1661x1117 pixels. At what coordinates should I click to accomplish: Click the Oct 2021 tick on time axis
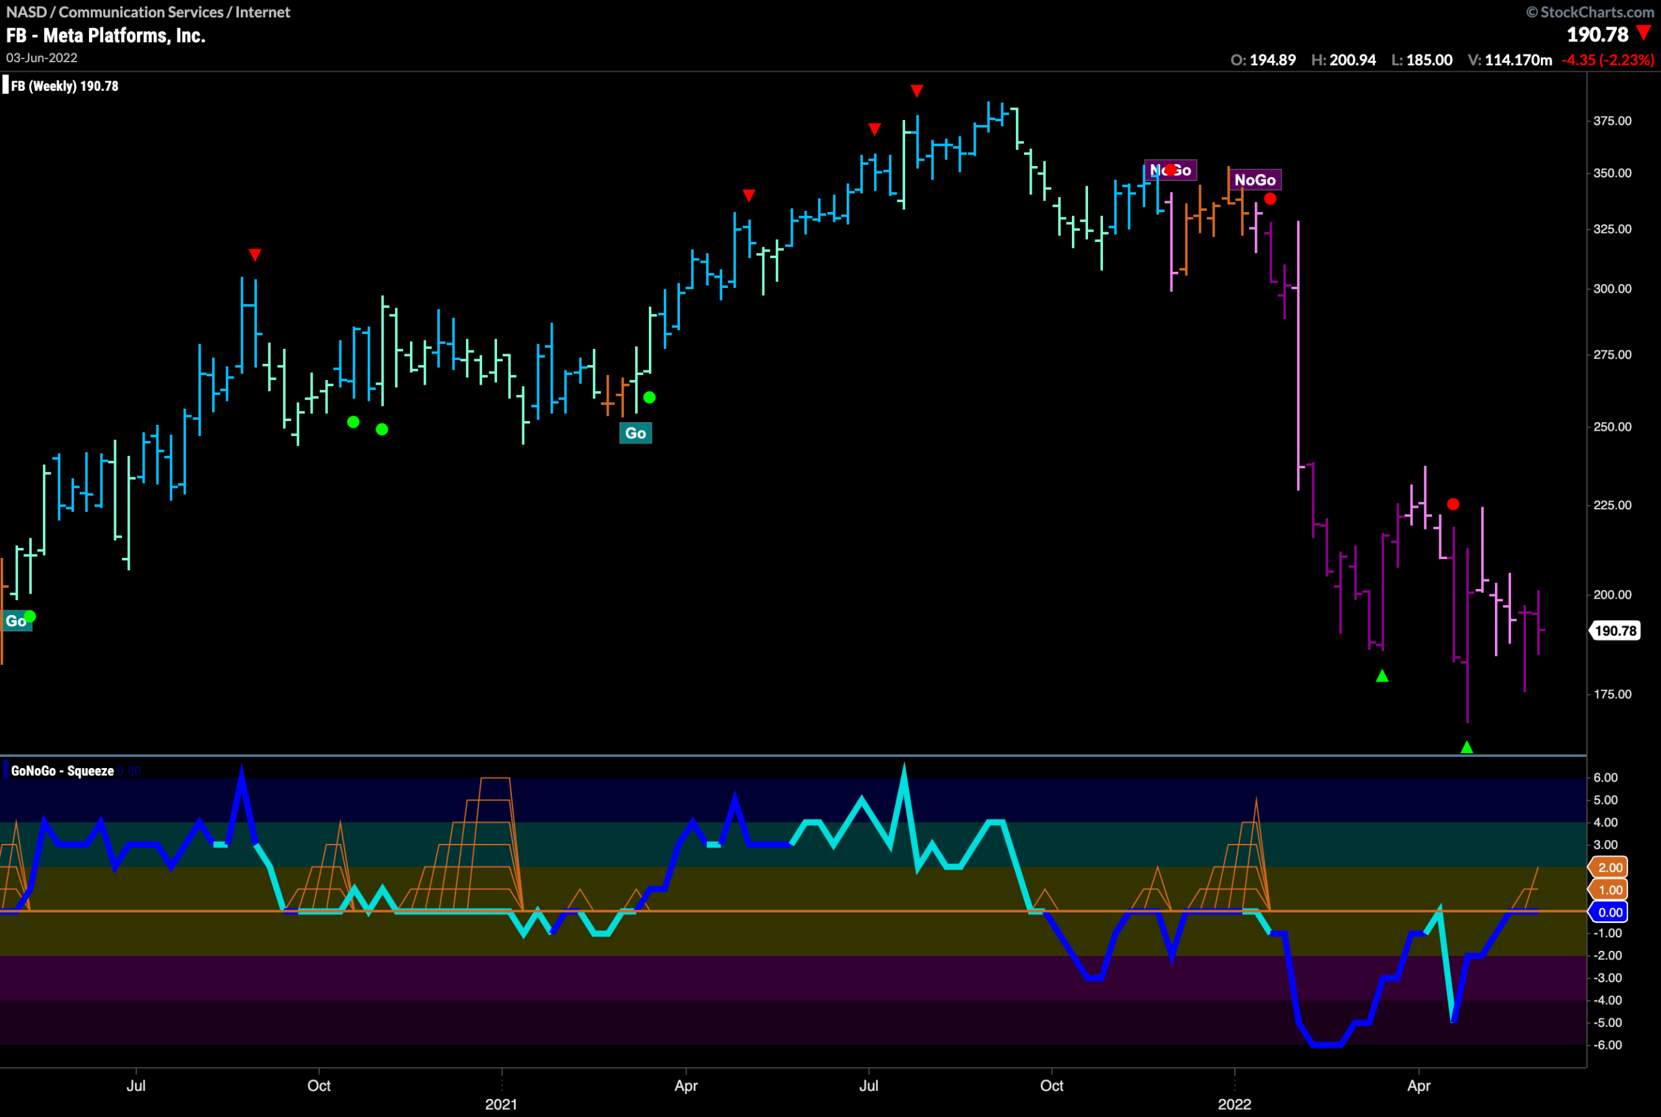click(1052, 1086)
